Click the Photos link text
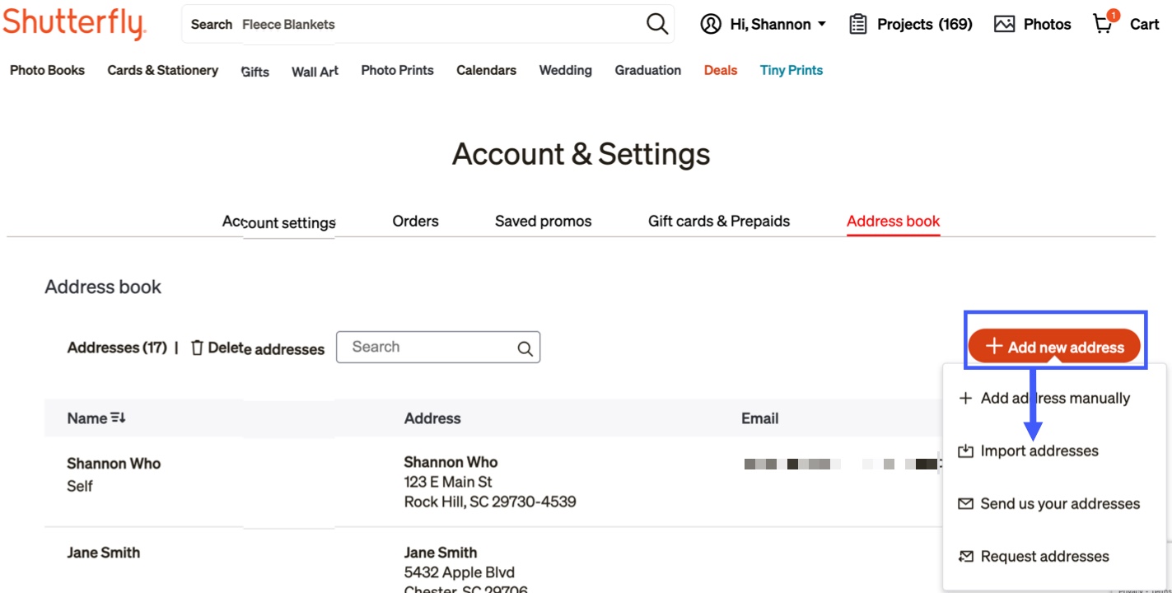Viewport: 1172px width, 593px height. (x=1047, y=24)
